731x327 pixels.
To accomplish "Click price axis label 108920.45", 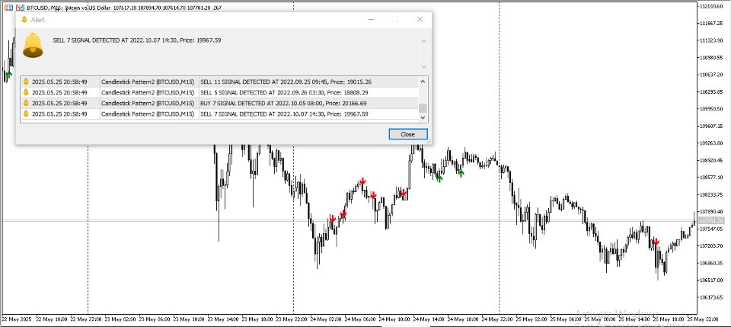I will tap(712, 161).
